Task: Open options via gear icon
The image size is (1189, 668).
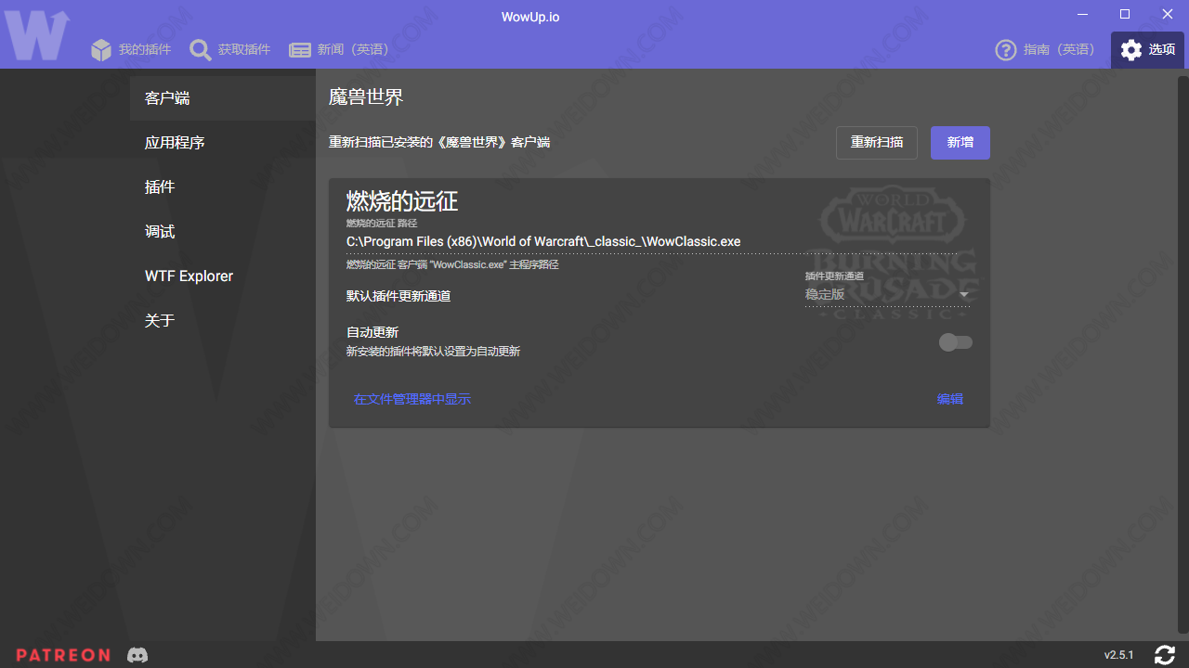Action: (x=1131, y=50)
